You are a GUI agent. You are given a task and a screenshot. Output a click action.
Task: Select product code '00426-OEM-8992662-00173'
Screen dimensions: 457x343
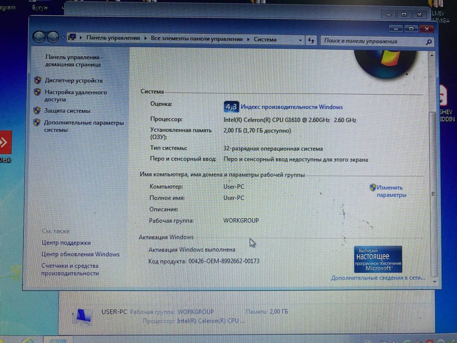coord(224,261)
